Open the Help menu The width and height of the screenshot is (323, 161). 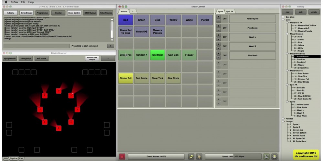pyautogui.click(x=31, y=2)
